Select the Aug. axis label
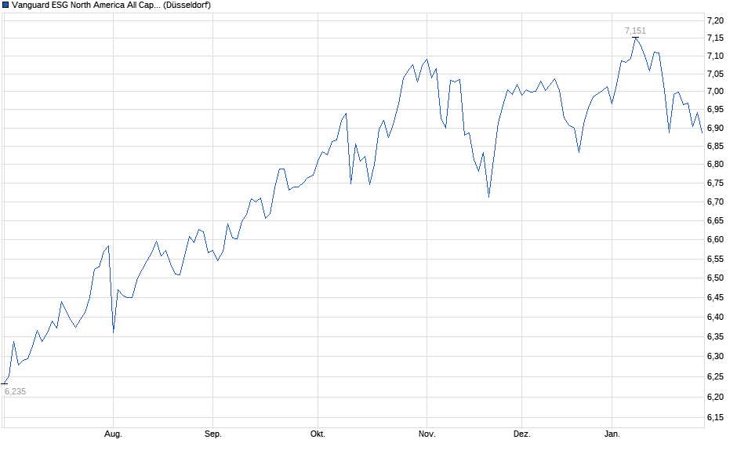Image resolution: width=737 pixels, height=454 pixels. 113,433
